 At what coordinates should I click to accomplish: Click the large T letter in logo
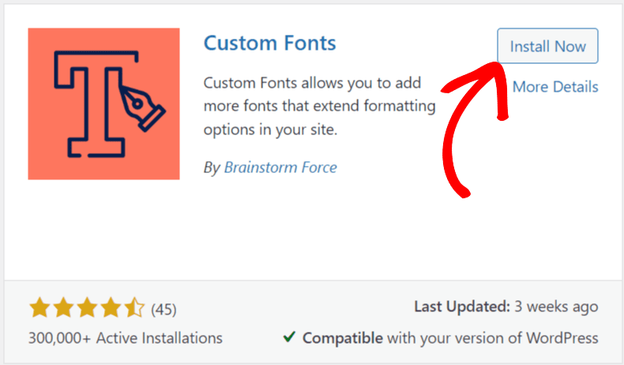[x=96, y=103]
